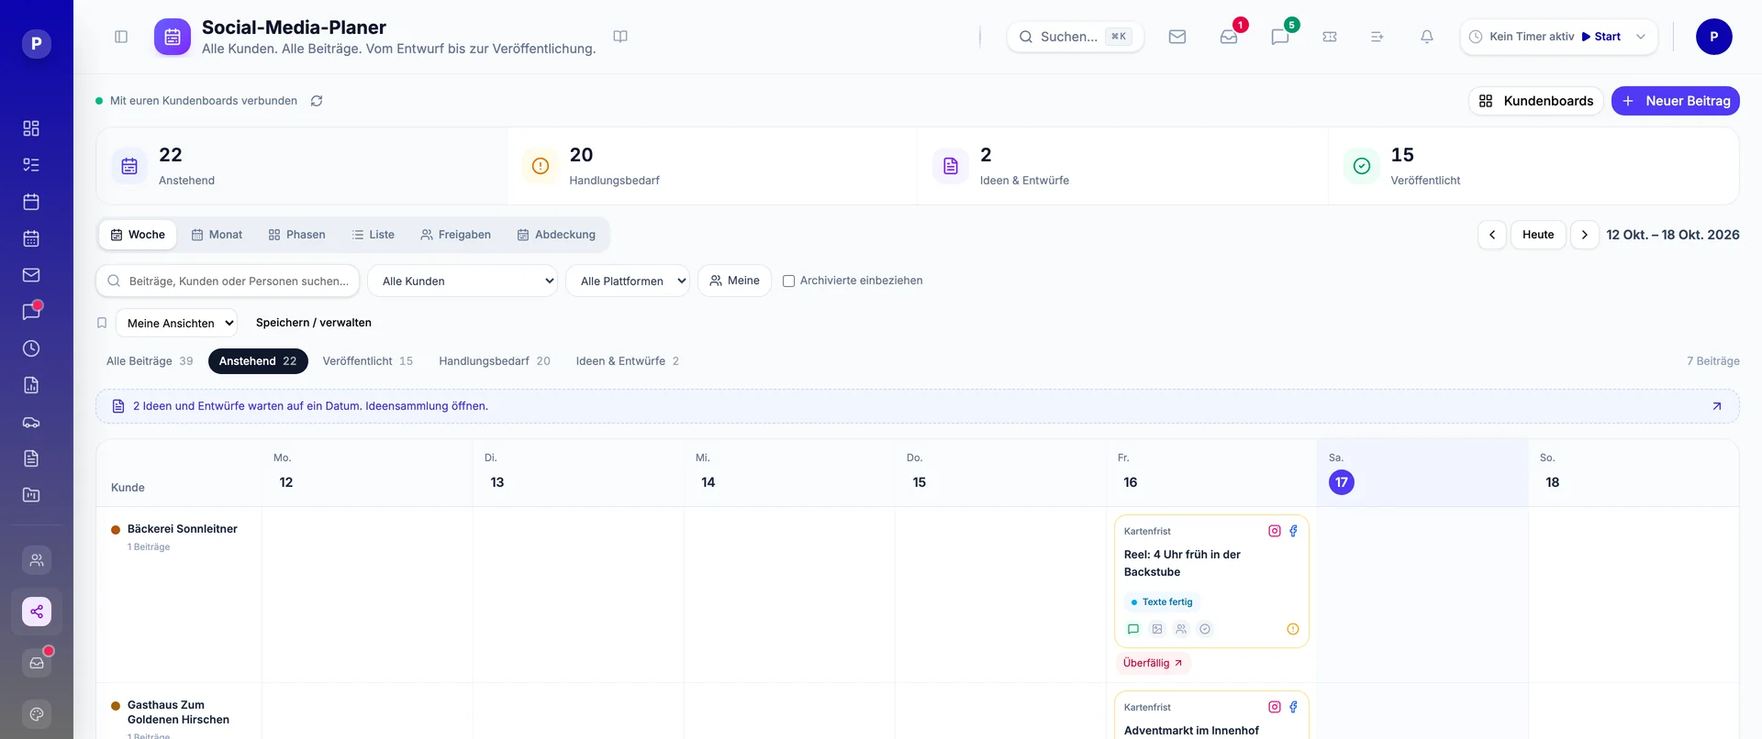Filter by Veröffentlicht 15

click(x=368, y=361)
